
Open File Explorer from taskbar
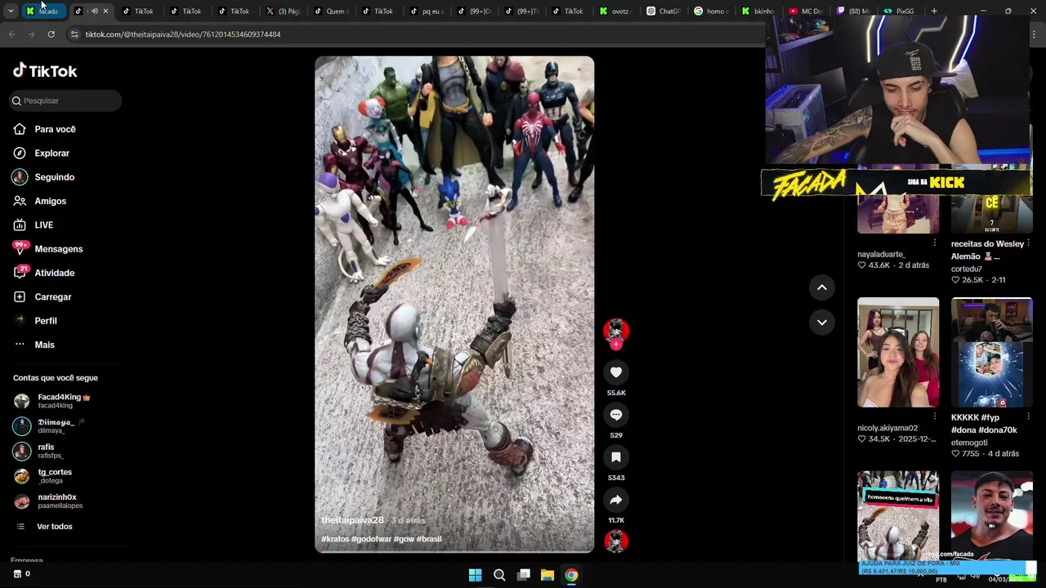click(x=548, y=575)
